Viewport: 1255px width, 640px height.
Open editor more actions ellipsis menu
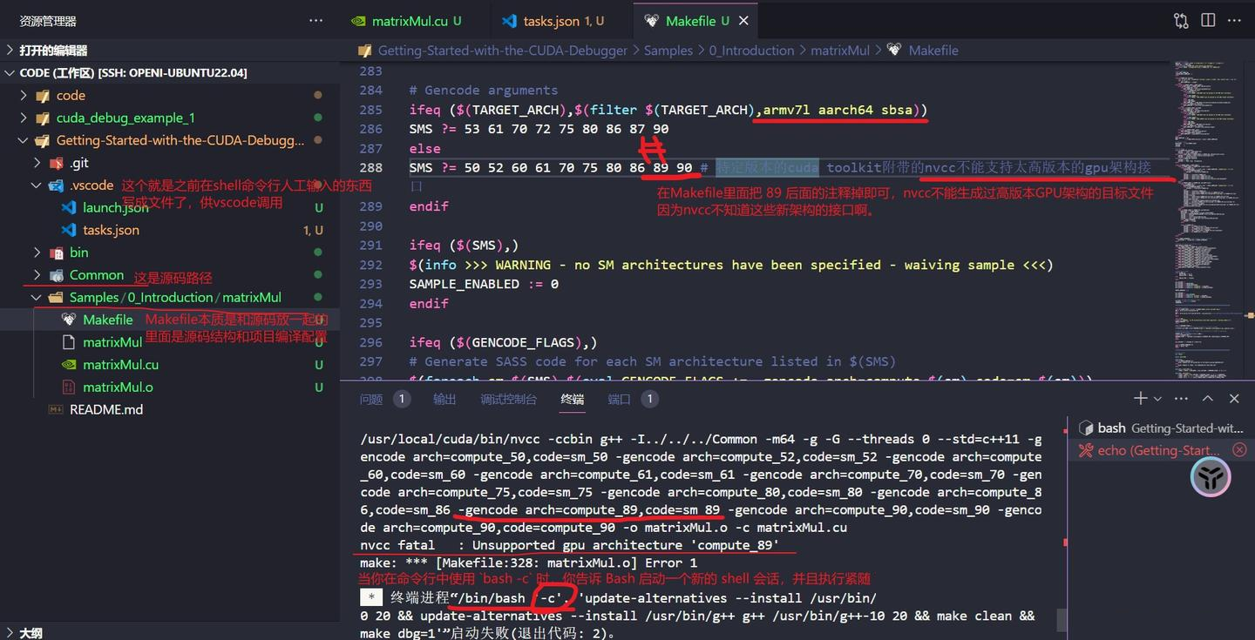point(1234,21)
